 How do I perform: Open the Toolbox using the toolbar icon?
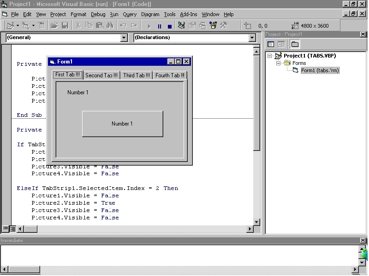pyautogui.click(x=223, y=26)
